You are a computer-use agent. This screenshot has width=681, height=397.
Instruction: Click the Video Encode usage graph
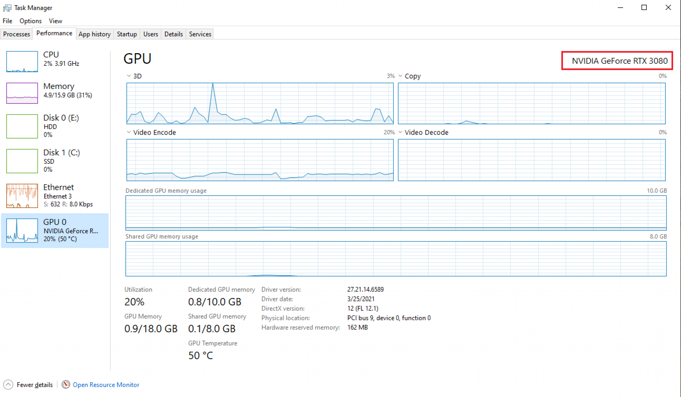[x=260, y=160]
